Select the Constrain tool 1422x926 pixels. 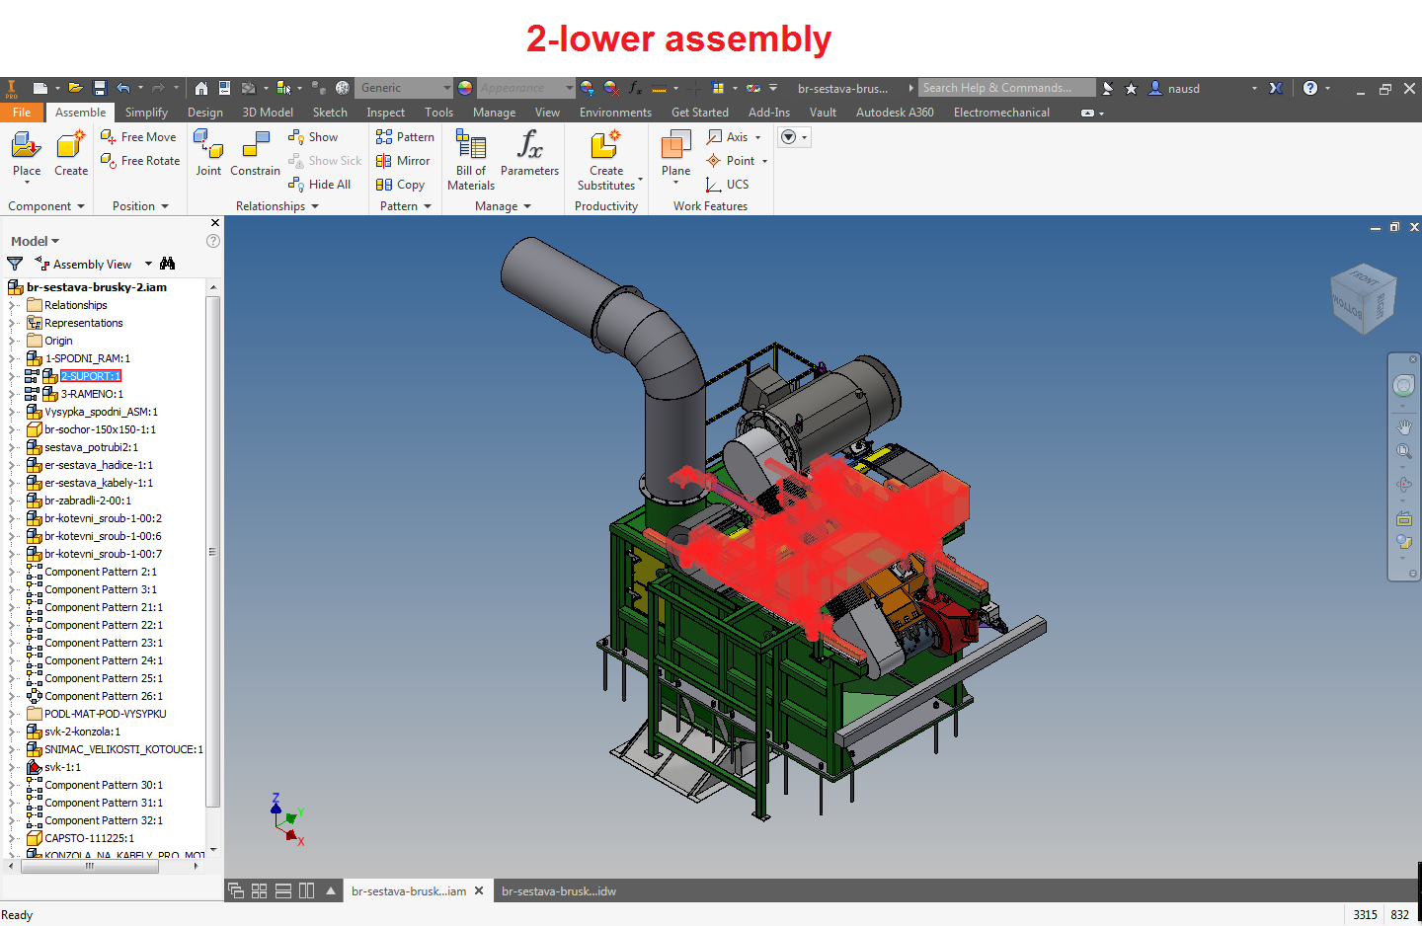[255, 158]
